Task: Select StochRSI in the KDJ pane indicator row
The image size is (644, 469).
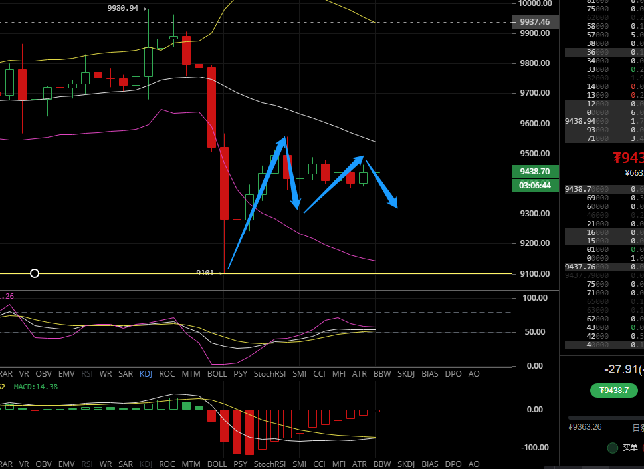Action: [270, 374]
